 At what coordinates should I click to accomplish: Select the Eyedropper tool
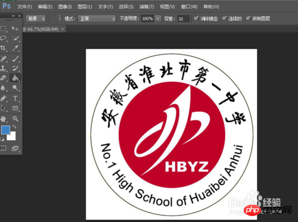point(15,48)
